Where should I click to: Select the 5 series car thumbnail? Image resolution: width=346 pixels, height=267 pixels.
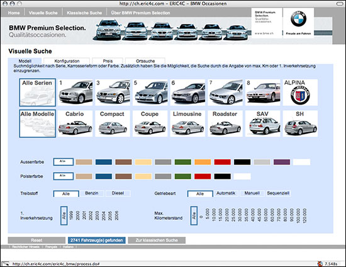150,93
